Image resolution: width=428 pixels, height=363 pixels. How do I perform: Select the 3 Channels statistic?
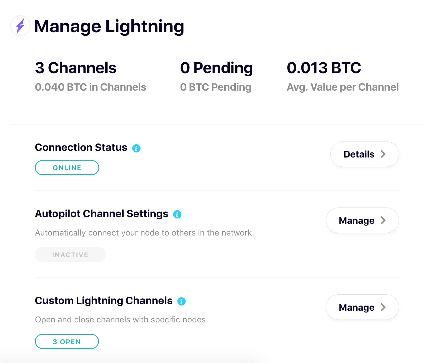[x=76, y=68]
